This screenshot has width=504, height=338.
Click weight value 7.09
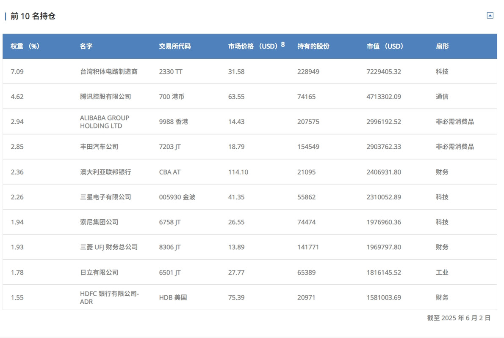pos(17,71)
